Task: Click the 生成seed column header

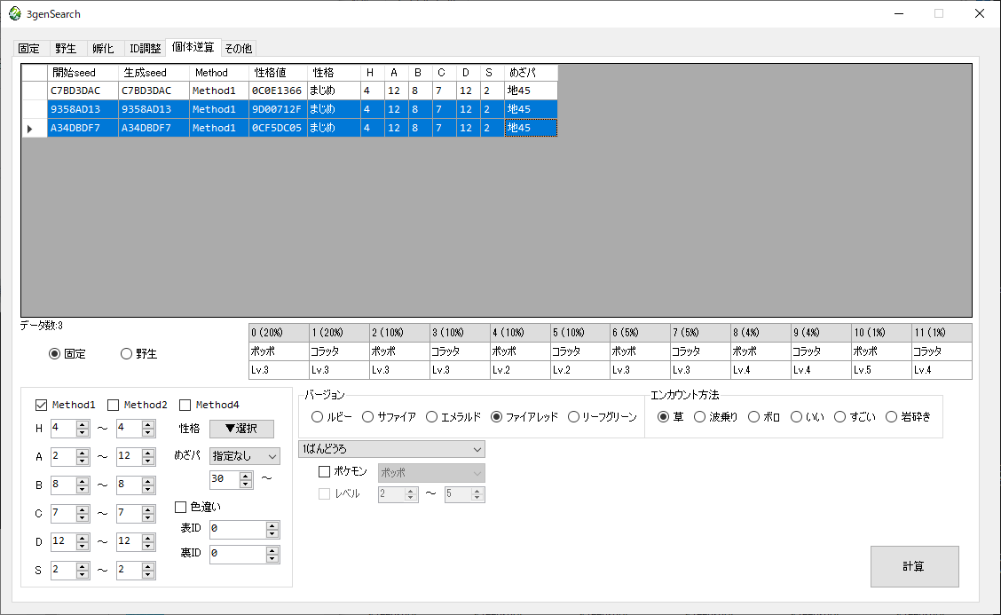Action: (x=154, y=73)
